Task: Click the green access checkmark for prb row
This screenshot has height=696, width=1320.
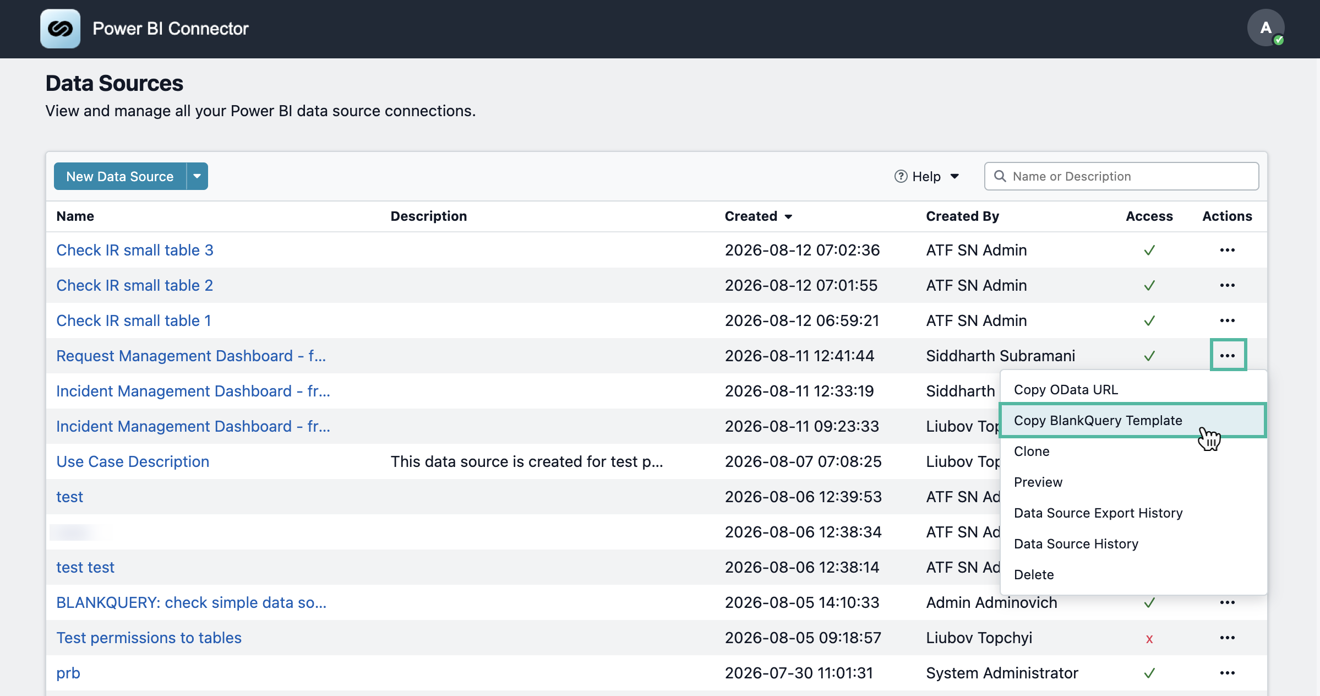Action: (1149, 673)
